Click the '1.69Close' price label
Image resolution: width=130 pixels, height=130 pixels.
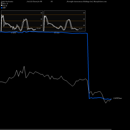click(118, 98)
